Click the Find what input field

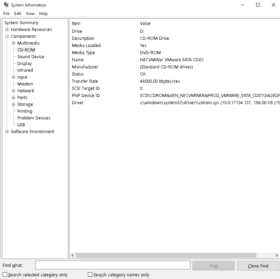coord(113,265)
